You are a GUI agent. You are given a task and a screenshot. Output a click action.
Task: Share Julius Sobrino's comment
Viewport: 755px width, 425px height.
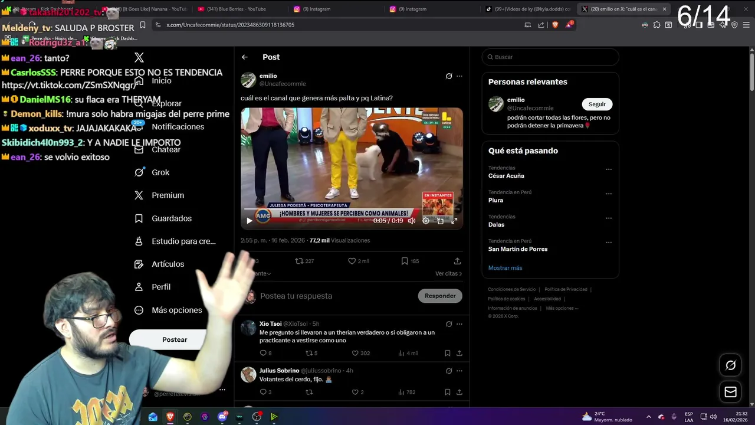tap(459, 392)
